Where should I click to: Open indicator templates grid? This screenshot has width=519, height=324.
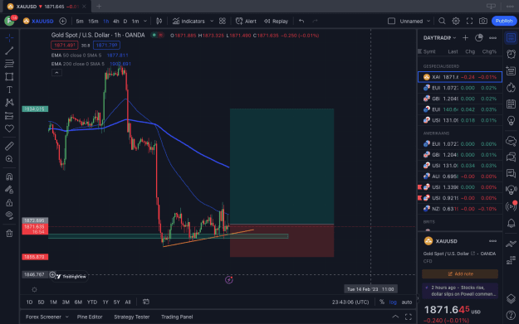[223, 22]
